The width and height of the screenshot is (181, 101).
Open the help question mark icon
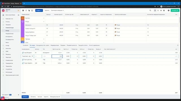coord(169,10)
